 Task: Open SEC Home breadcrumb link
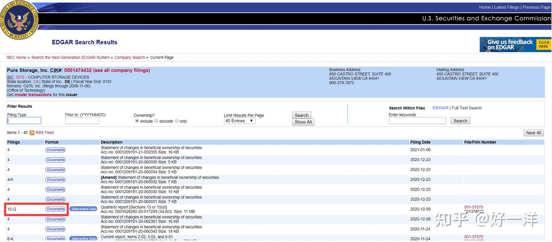[16, 58]
